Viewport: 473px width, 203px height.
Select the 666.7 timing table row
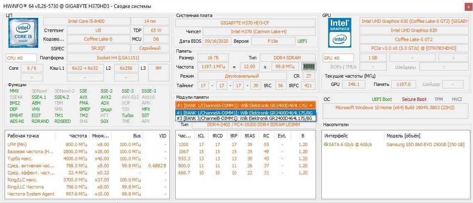245,173
